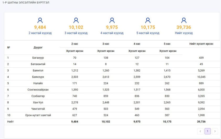Click the 5 нас column header
The height and width of the screenshot is (139, 221).
[167, 44]
